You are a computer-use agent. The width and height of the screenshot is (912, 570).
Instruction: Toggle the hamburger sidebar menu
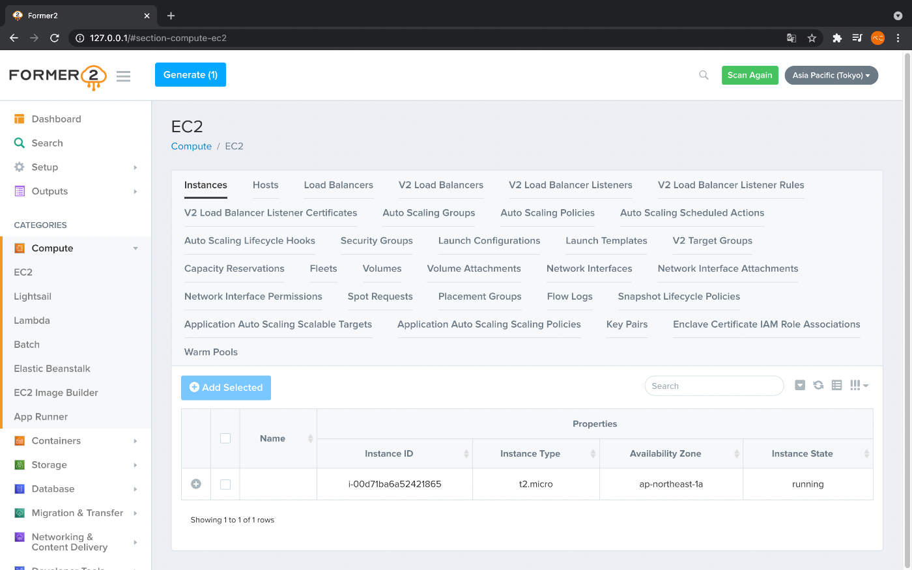click(x=124, y=76)
